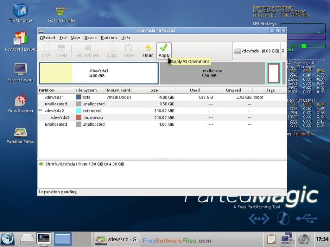The width and height of the screenshot is (330, 247).
Task: Open Partition Editor desktop icon
Action: (x=21, y=133)
